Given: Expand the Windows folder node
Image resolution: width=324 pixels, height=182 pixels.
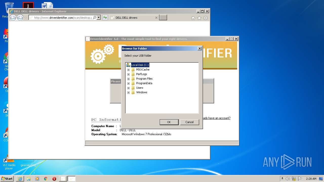Looking at the screenshot, I should pyautogui.click(x=128, y=93).
